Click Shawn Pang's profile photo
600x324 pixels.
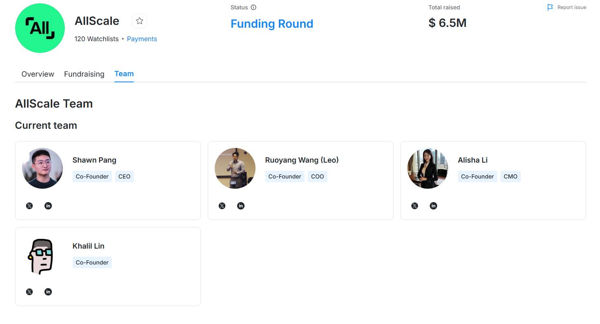pos(42,168)
